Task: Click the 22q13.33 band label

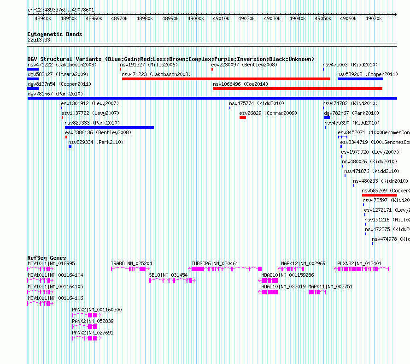Action: pyautogui.click(x=39, y=40)
